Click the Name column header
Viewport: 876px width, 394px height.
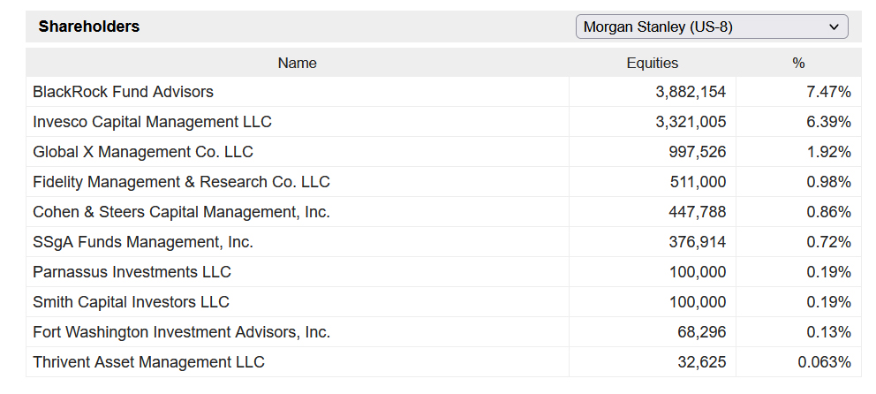tap(297, 63)
